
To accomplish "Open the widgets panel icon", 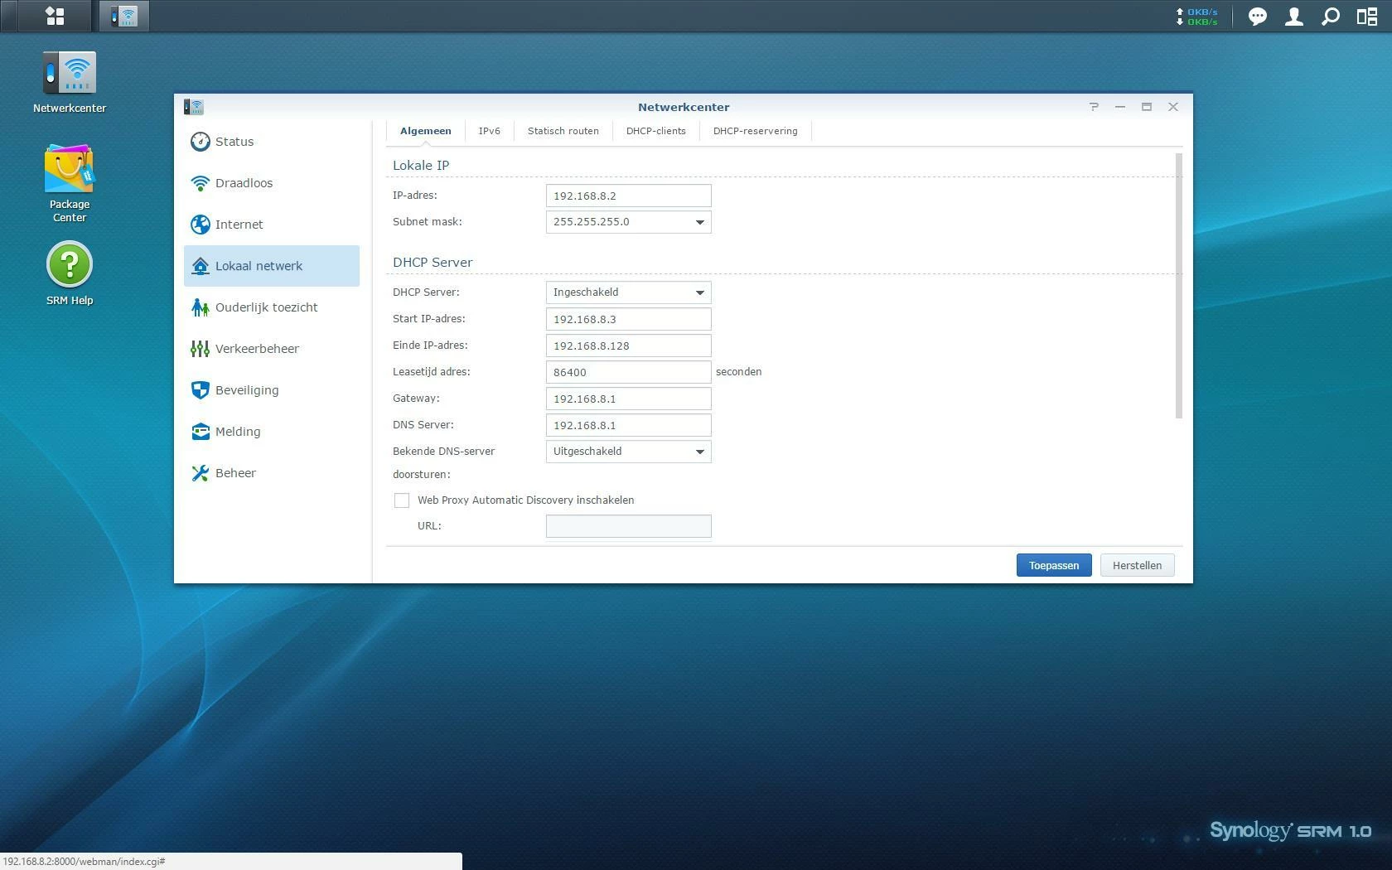I will [x=1366, y=17].
